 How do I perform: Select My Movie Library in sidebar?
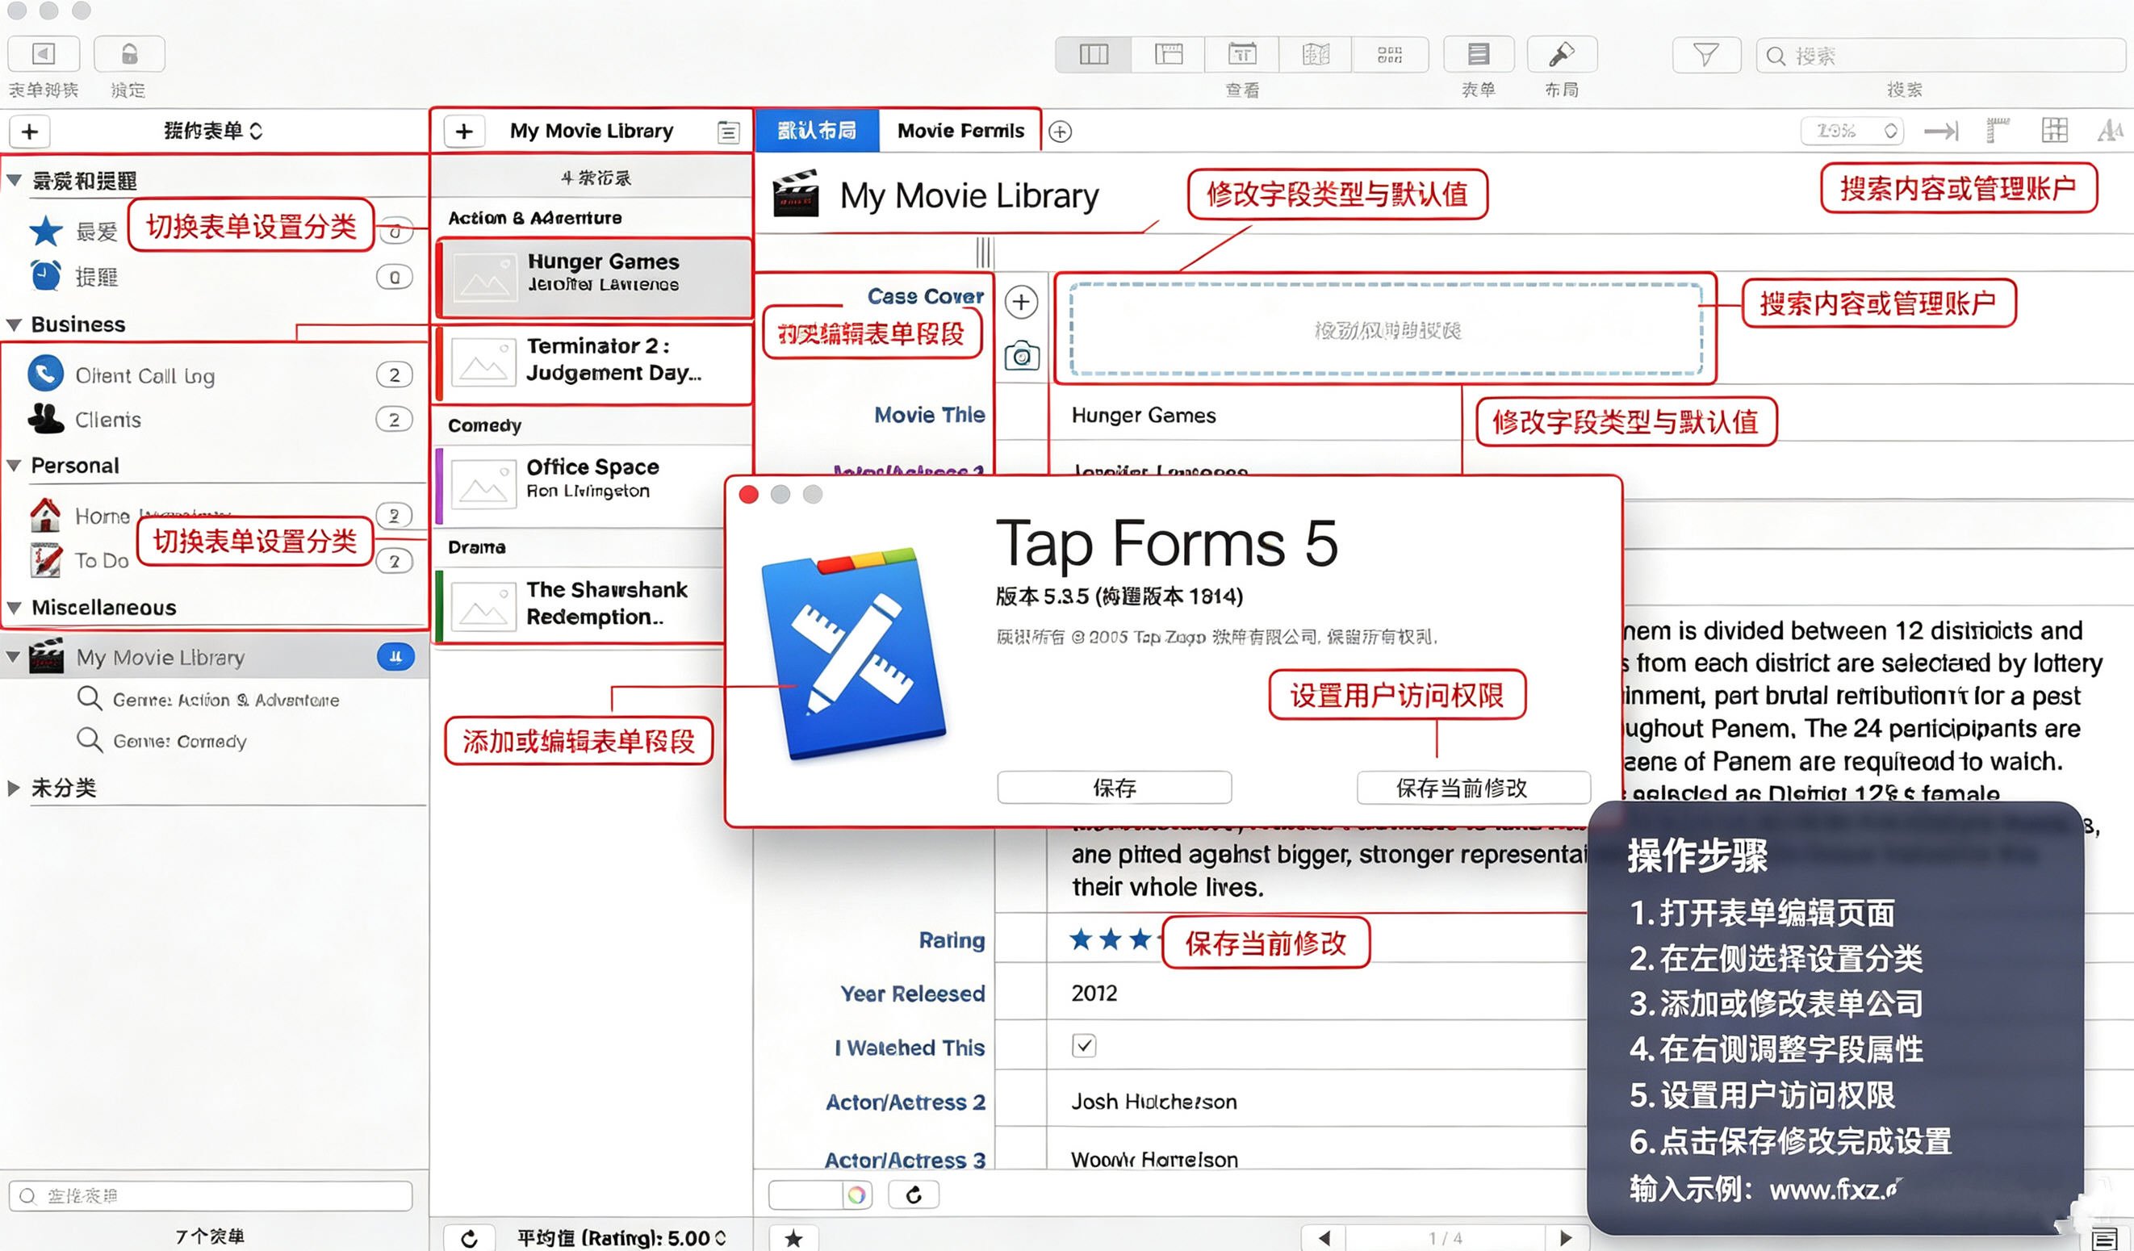pyautogui.click(x=213, y=656)
